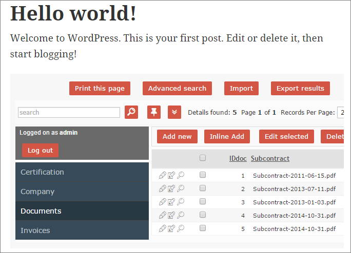Select the Documents menu item
351x253 pixels.
[82, 211]
